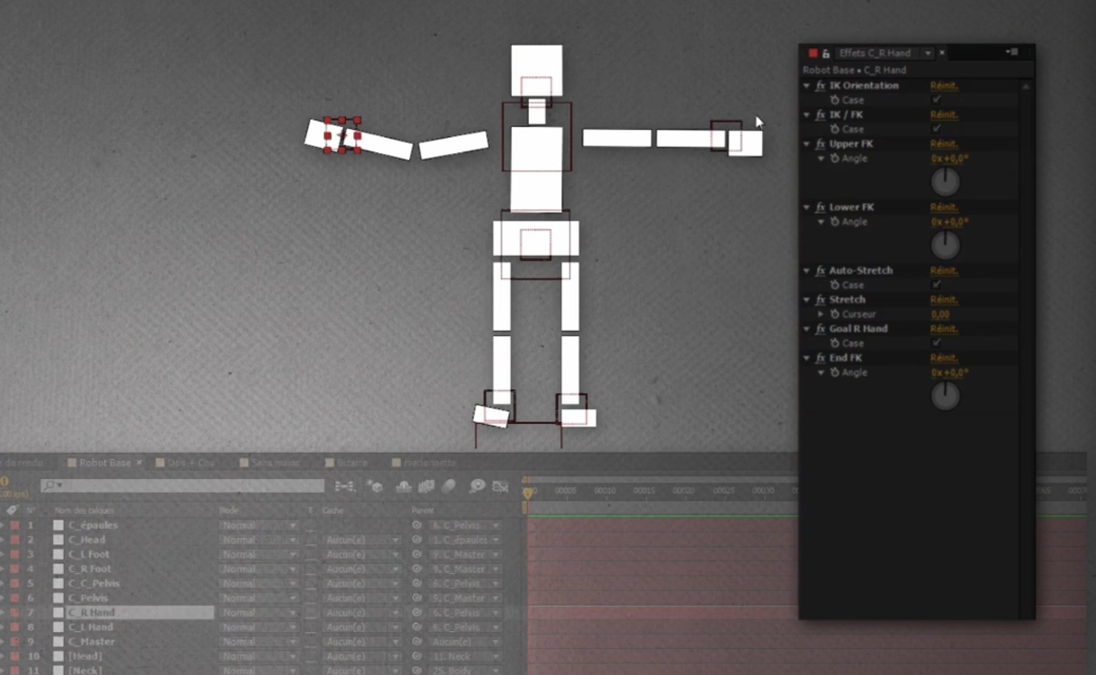This screenshot has height=675, width=1096.
Task: Collapse the Lower FK effect group
Action: [x=807, y=208]
